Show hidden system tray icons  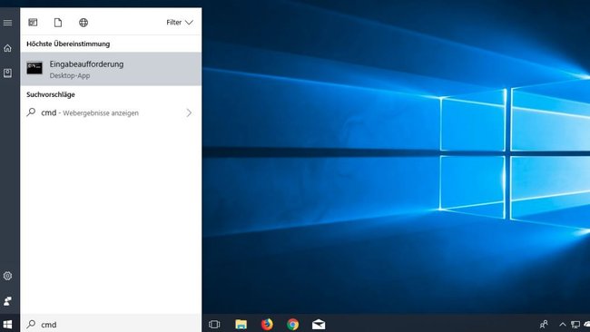tap(563, 324)
